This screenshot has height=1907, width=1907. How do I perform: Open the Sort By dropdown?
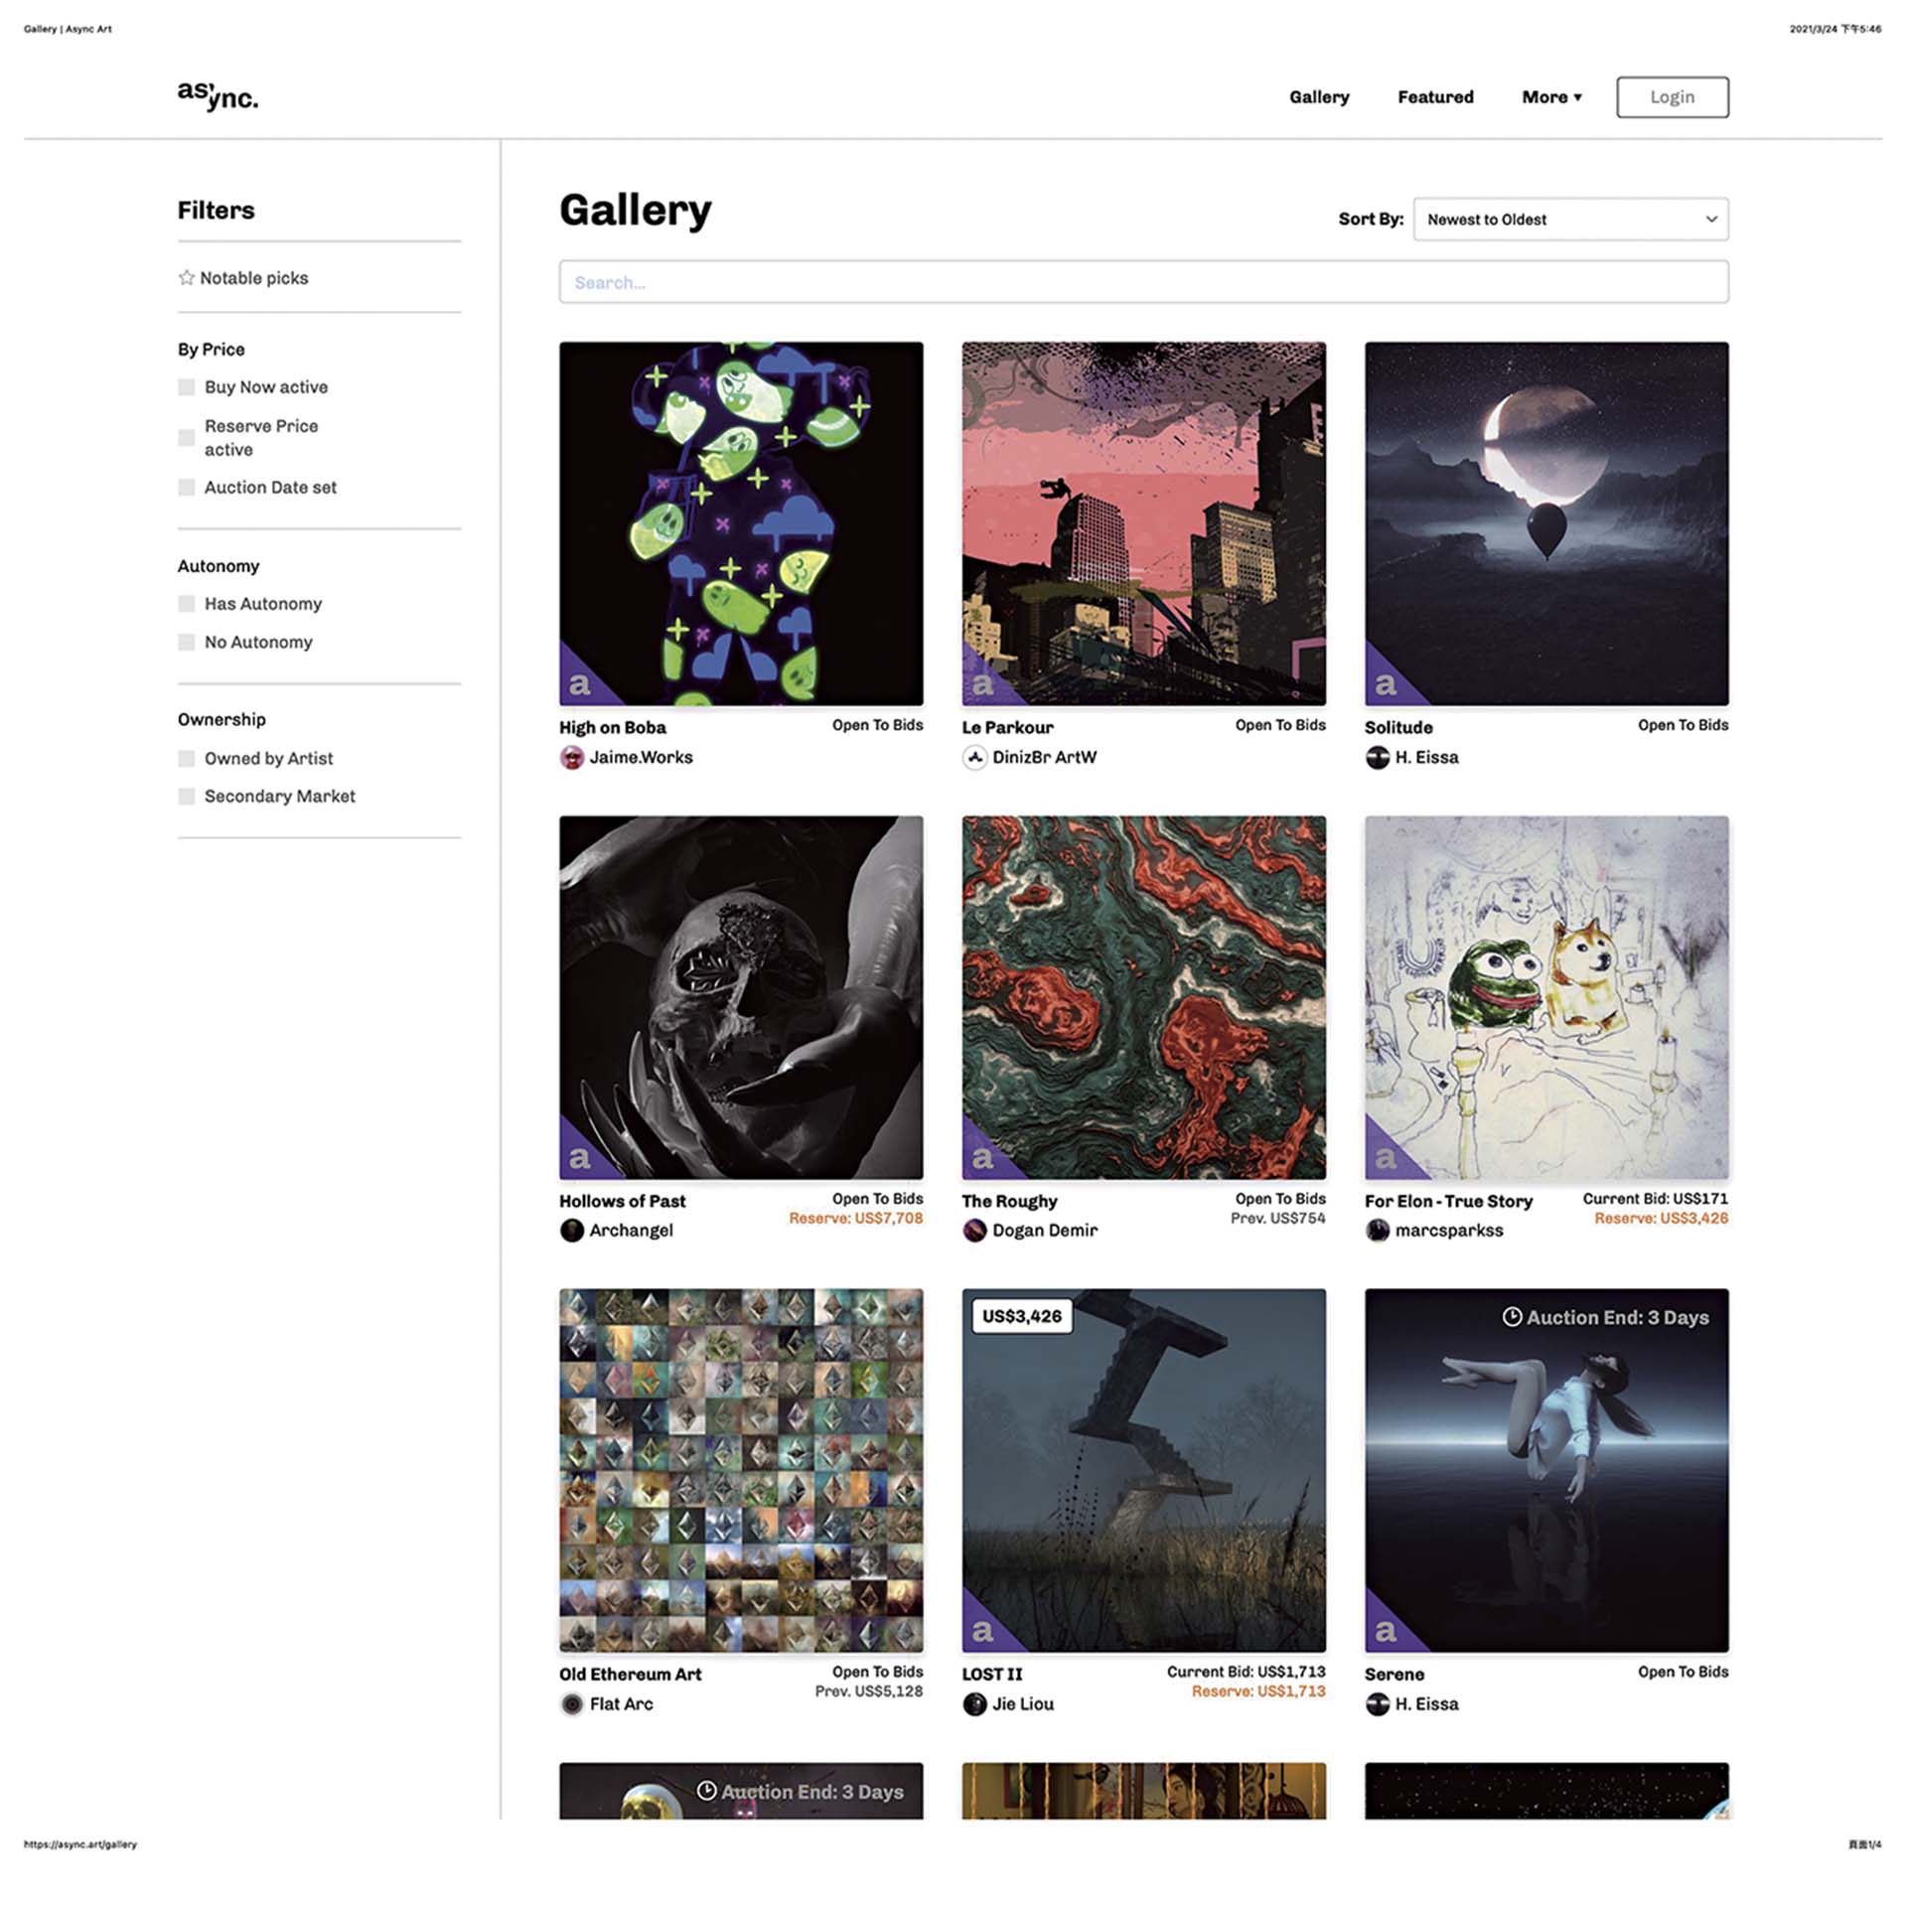click(1570, 220)
